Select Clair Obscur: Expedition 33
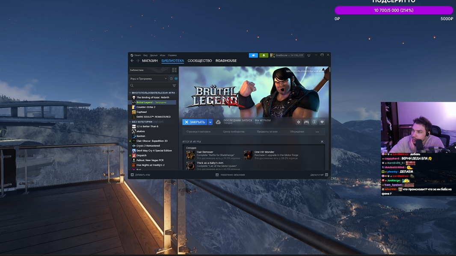Viewport: 456px width, 256px height. [152, 141]
